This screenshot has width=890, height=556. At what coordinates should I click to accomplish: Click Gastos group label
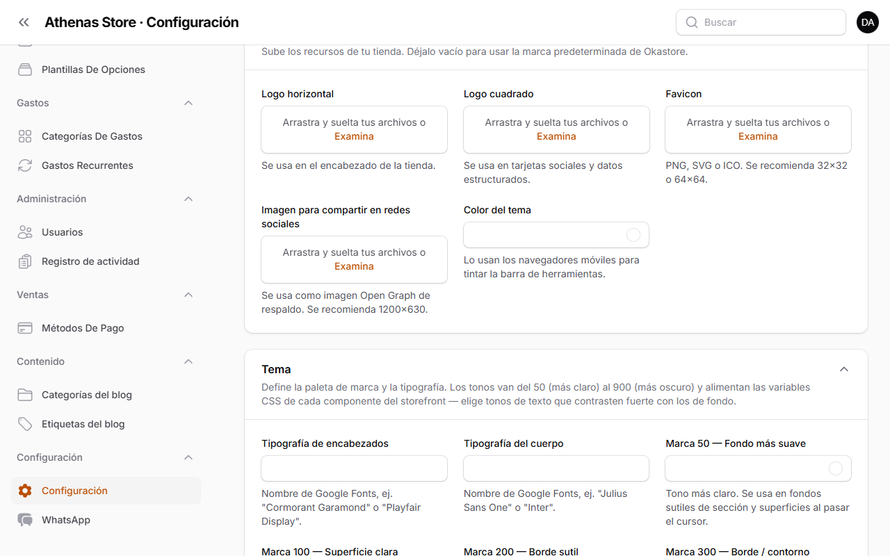pyautogui.click(x=33, y=103)
